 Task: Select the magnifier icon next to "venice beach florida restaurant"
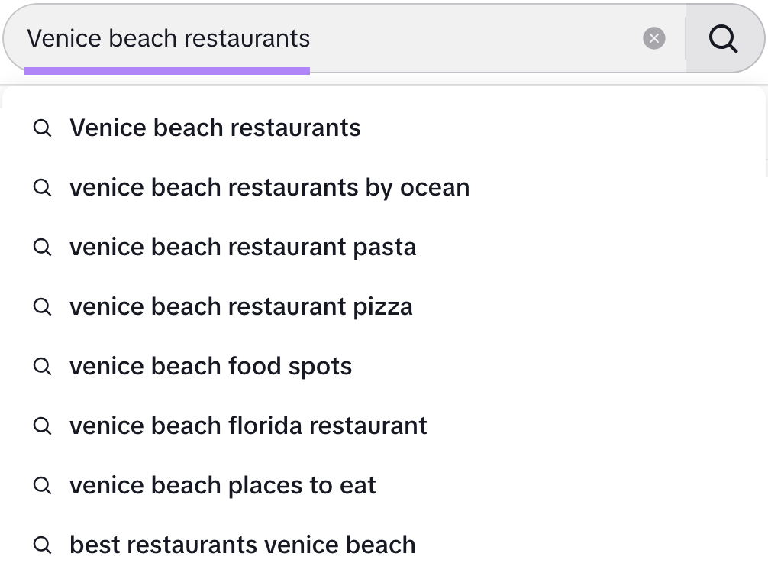click(43, 426)
